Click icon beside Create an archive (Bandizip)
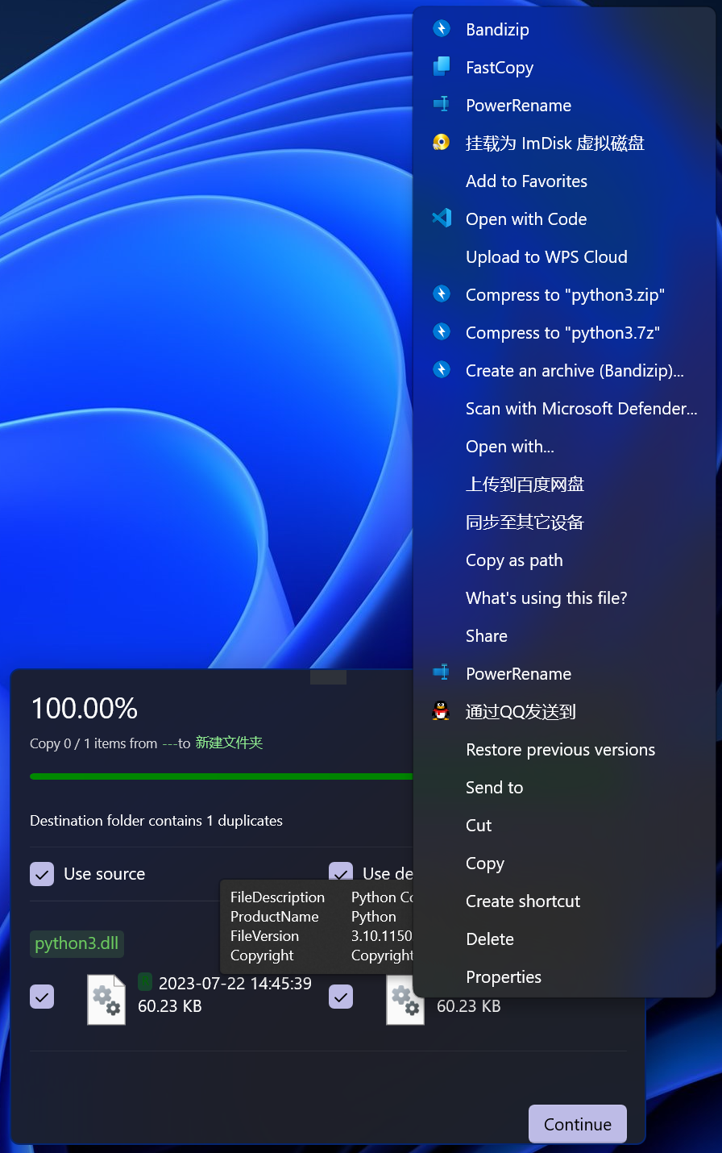Viewport: 722px width, 1153px height. (x=442, y=369)
